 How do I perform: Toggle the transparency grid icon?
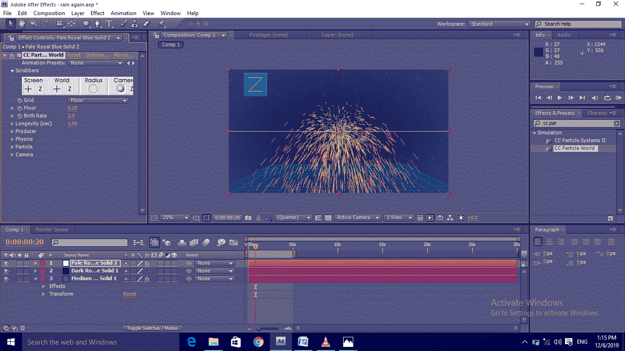coord(328,218)
